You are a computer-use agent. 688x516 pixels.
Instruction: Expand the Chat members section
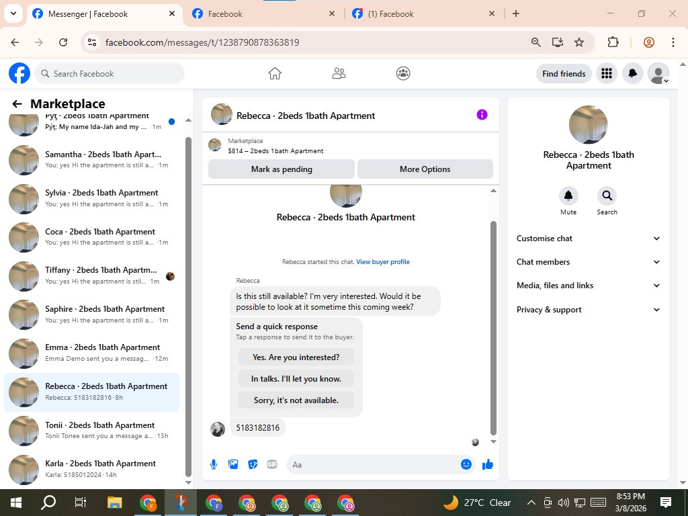(588, 262)
